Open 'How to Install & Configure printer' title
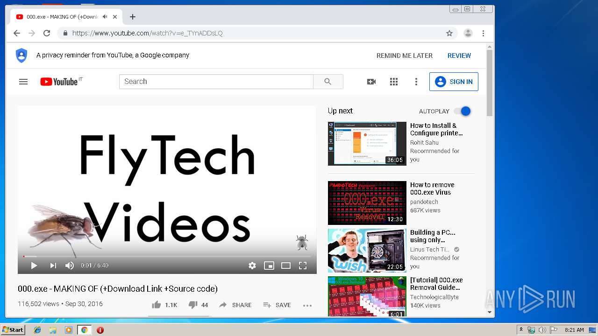 [436, 129]
